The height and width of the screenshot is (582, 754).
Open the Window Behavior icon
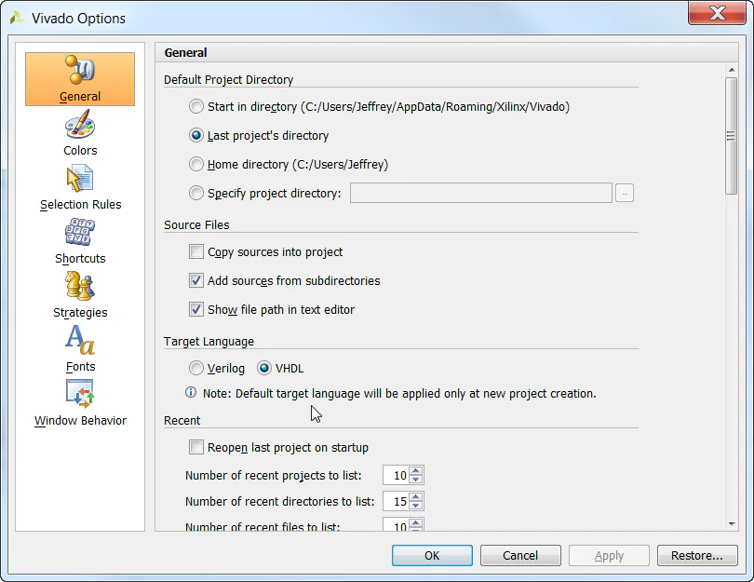(x=80, y=395)
